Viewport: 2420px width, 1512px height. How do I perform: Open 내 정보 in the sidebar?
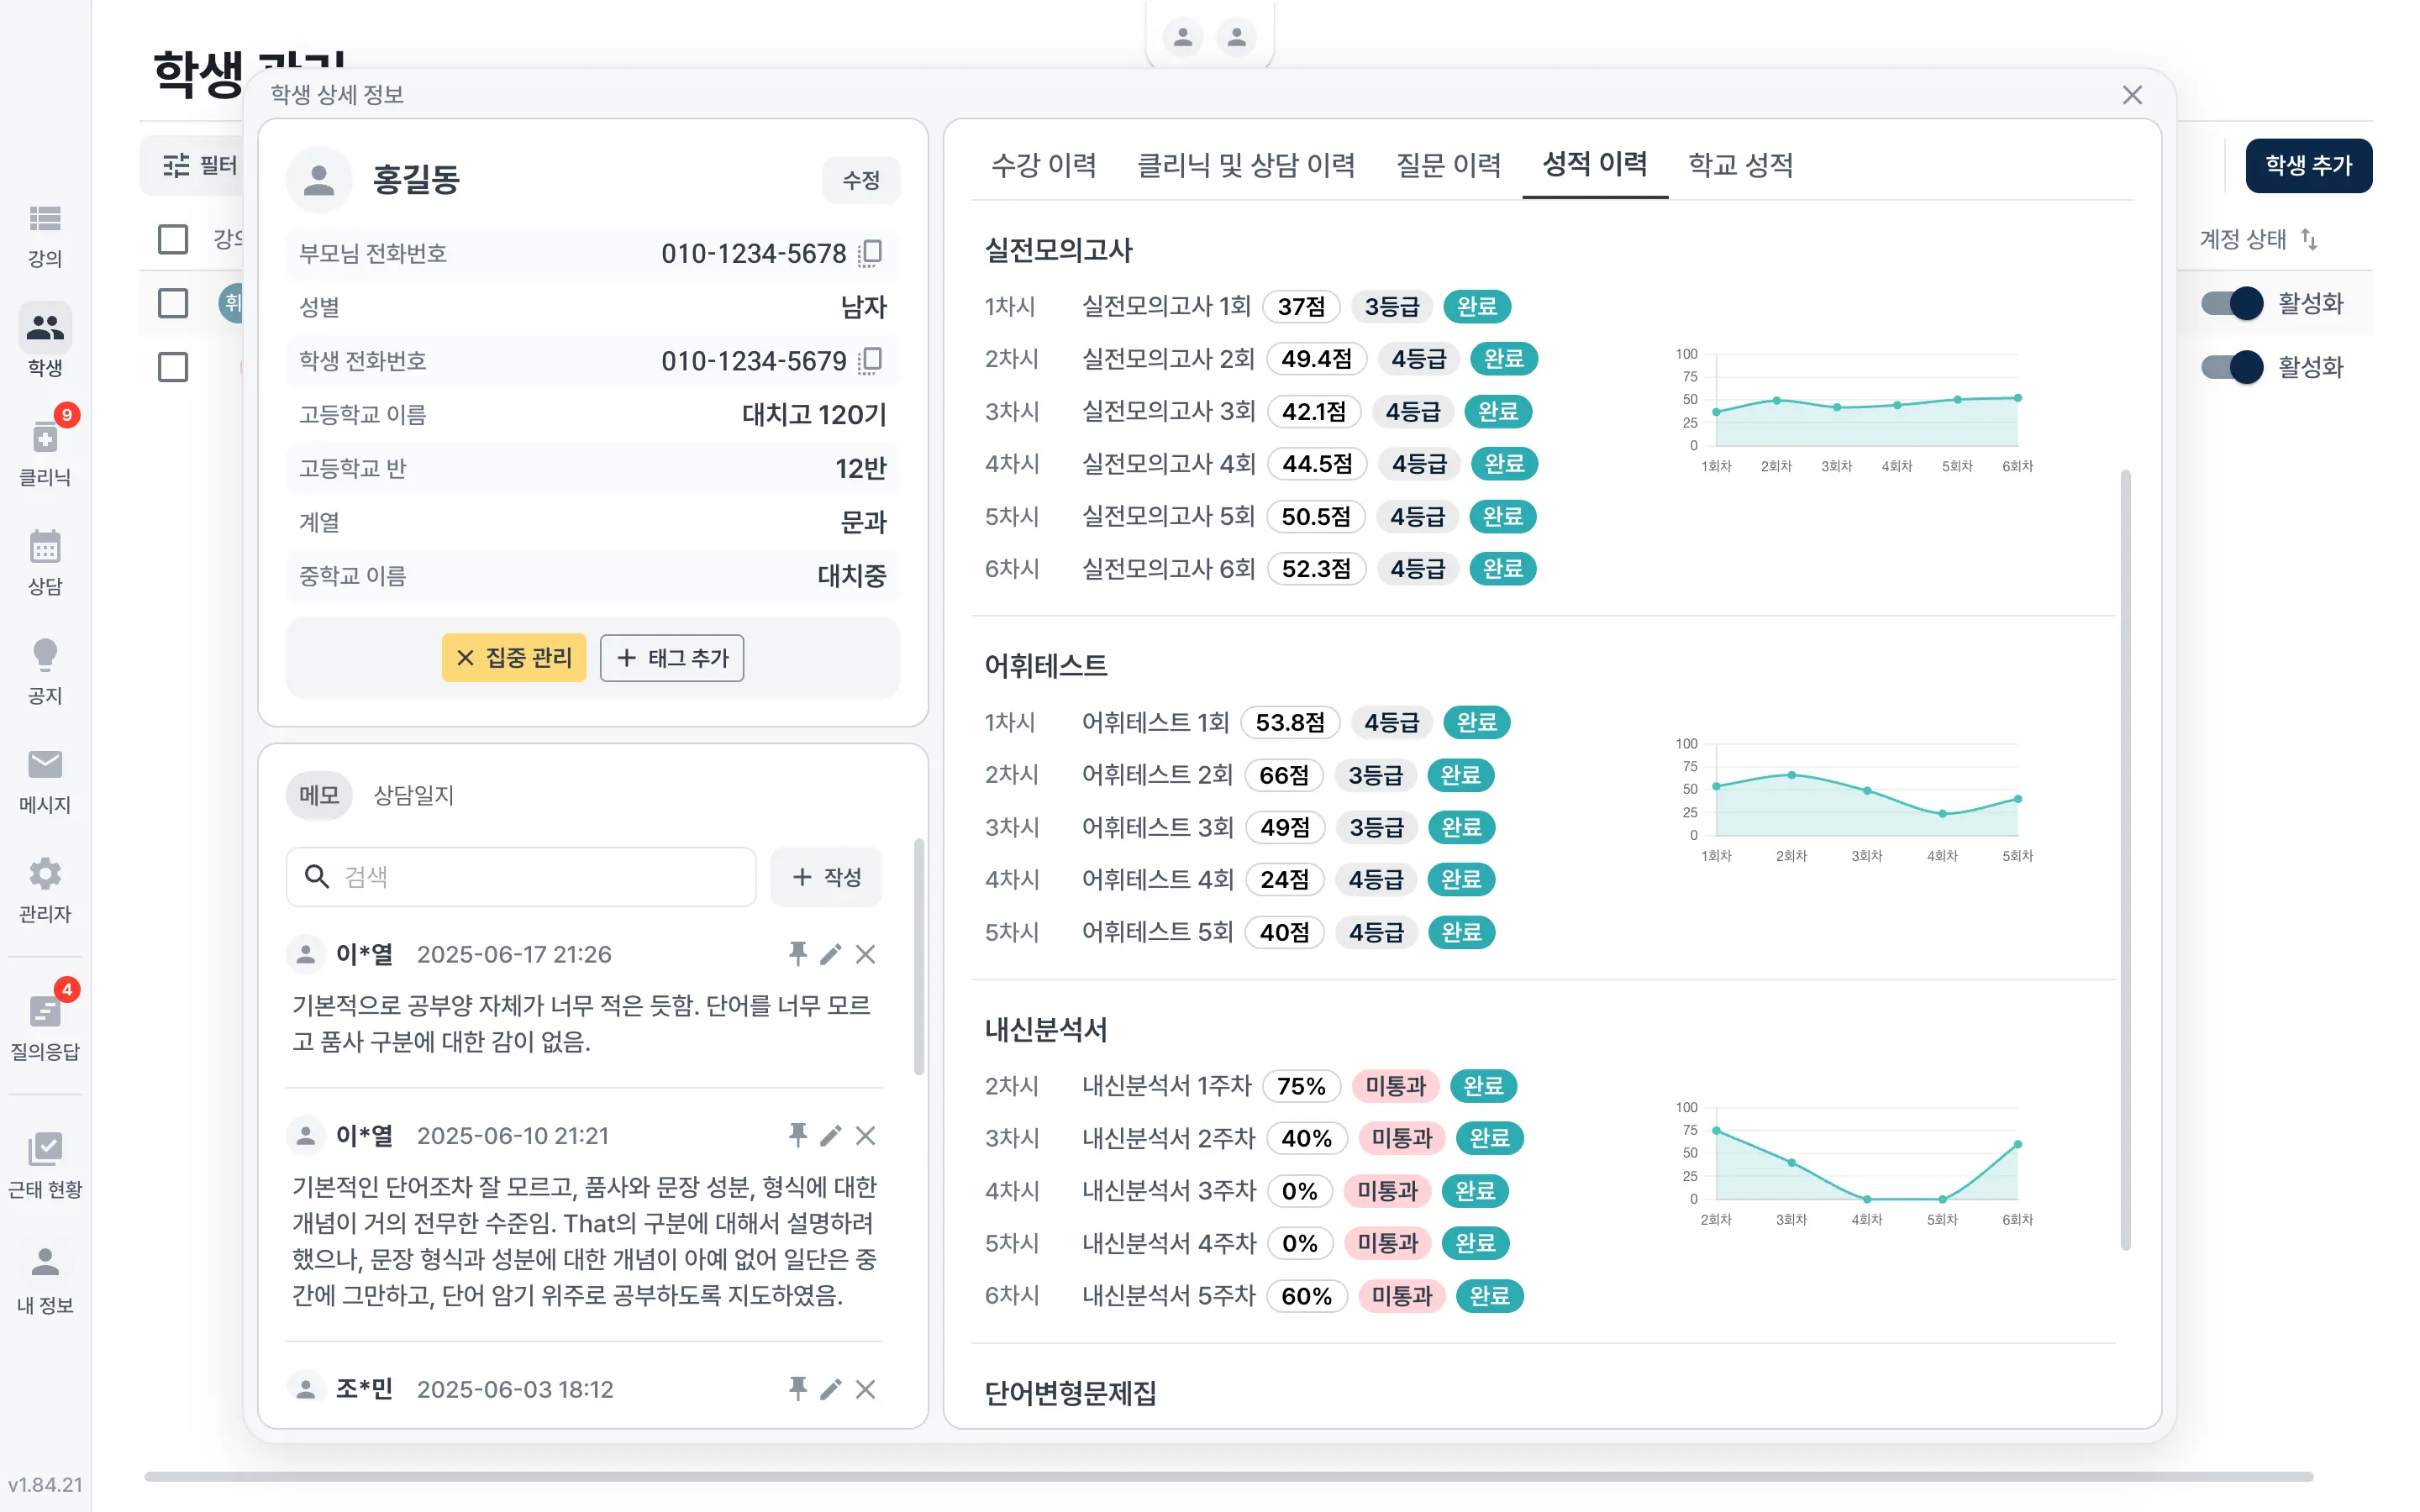[x=45, y=1275]
